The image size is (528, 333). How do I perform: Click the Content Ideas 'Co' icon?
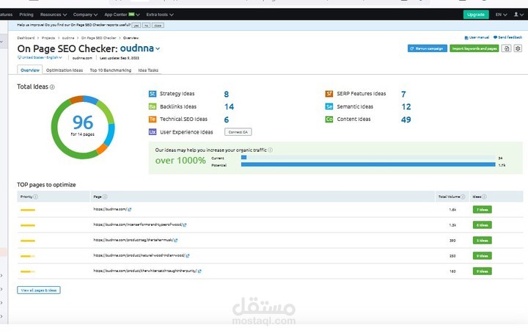click(x=329, y=120)
